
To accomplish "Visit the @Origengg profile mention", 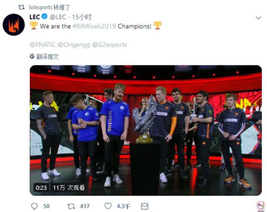I will click(74, 45).
